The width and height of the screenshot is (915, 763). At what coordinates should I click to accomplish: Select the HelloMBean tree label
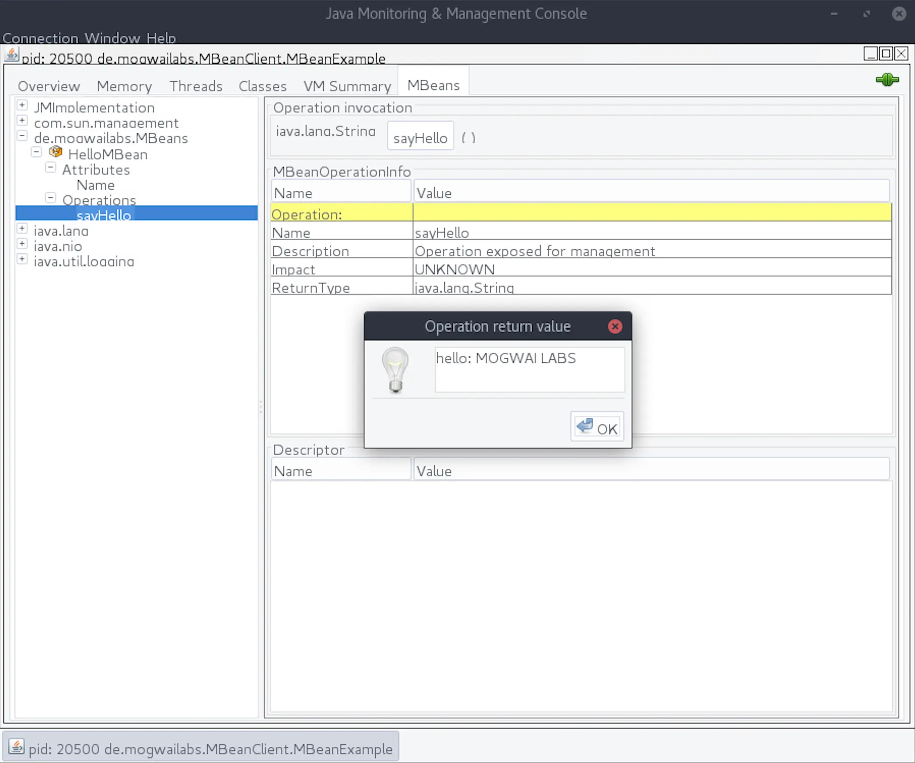(108, 154)
